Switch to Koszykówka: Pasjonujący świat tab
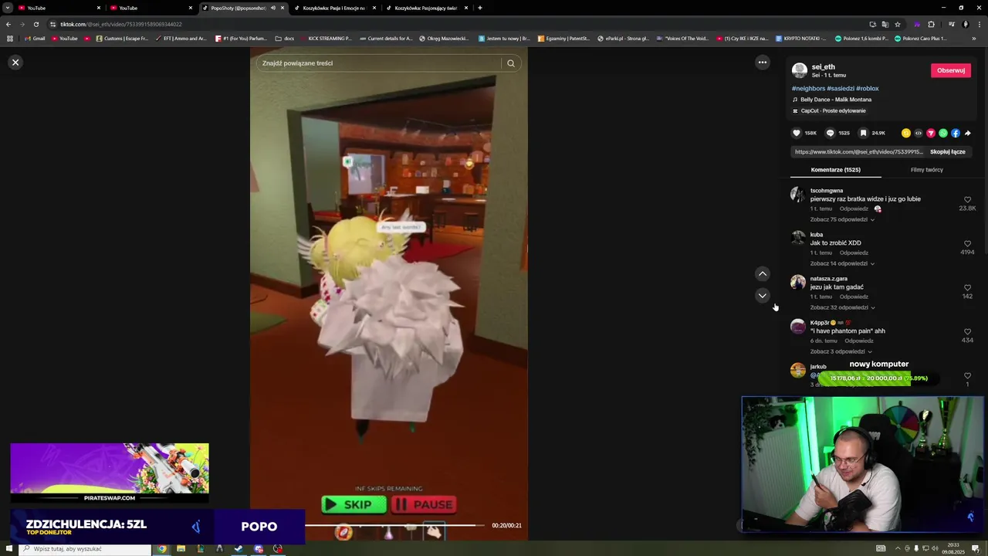This screenshot has height=556, width=988. pos(426,8)
